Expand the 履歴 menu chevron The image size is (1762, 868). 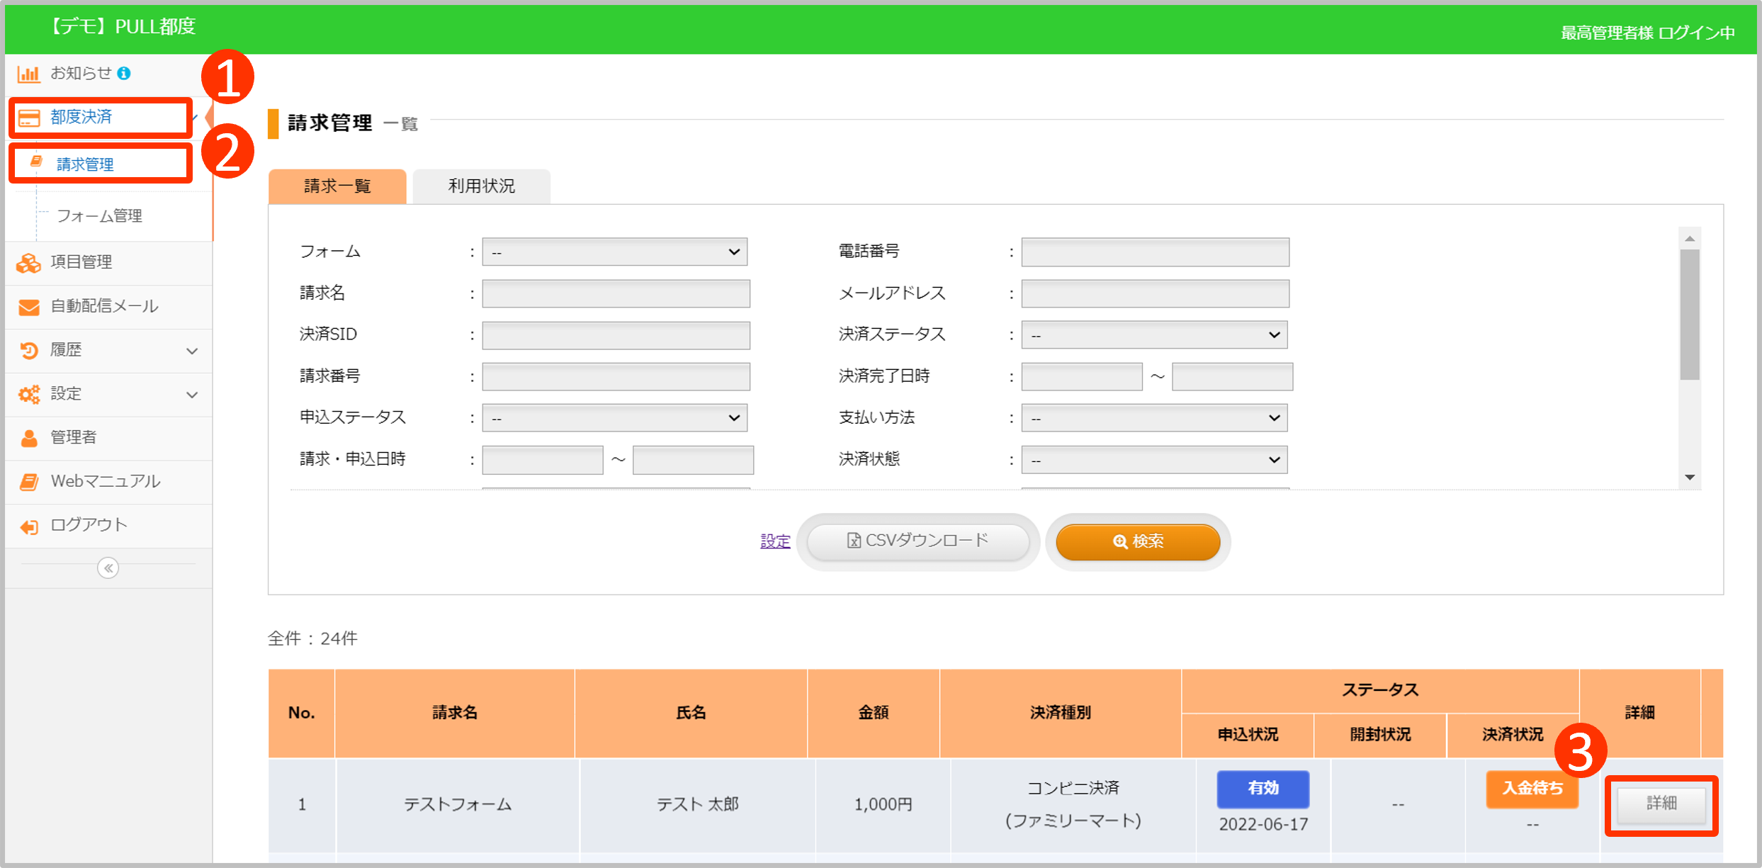[x=191, y=351]
